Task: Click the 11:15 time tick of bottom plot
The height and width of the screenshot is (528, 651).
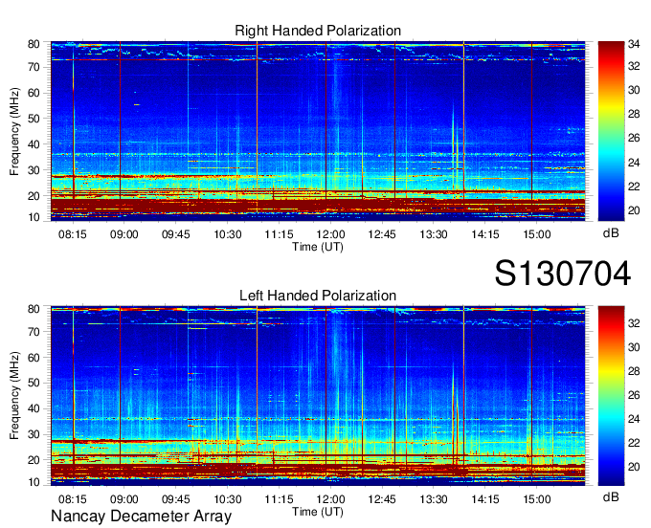Action: coord(279,499)
